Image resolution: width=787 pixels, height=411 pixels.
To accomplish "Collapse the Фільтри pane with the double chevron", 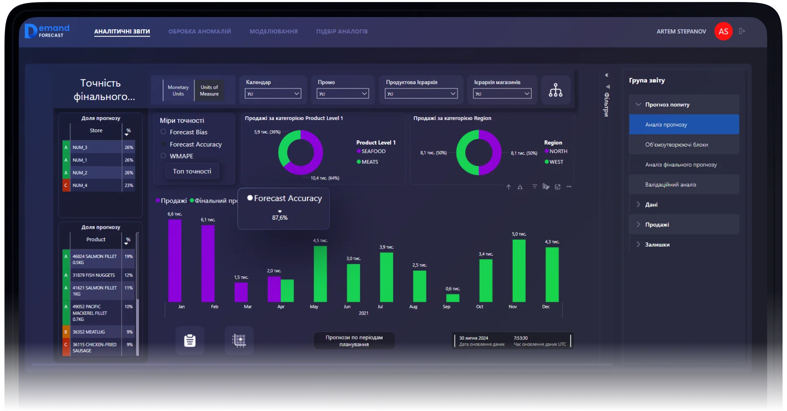I will pyautogui.click(x=606, y=75).
